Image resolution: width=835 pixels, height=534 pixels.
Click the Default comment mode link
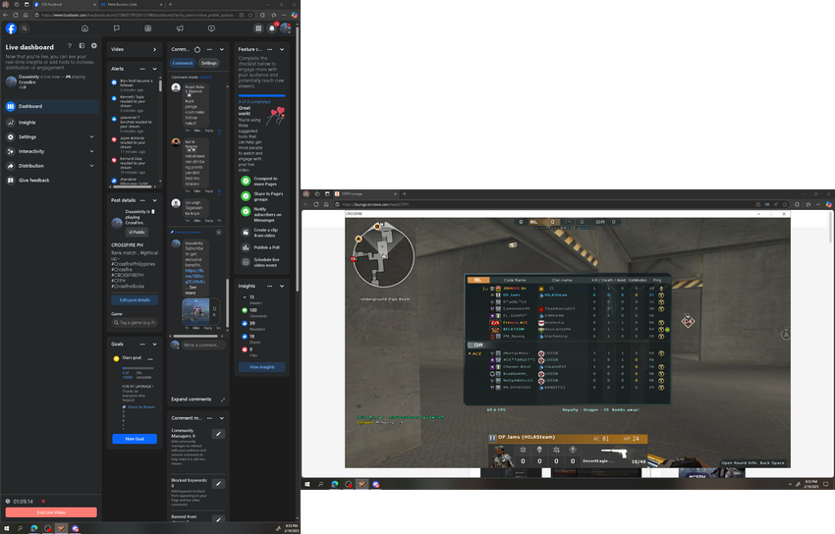(x=205, y=78)
